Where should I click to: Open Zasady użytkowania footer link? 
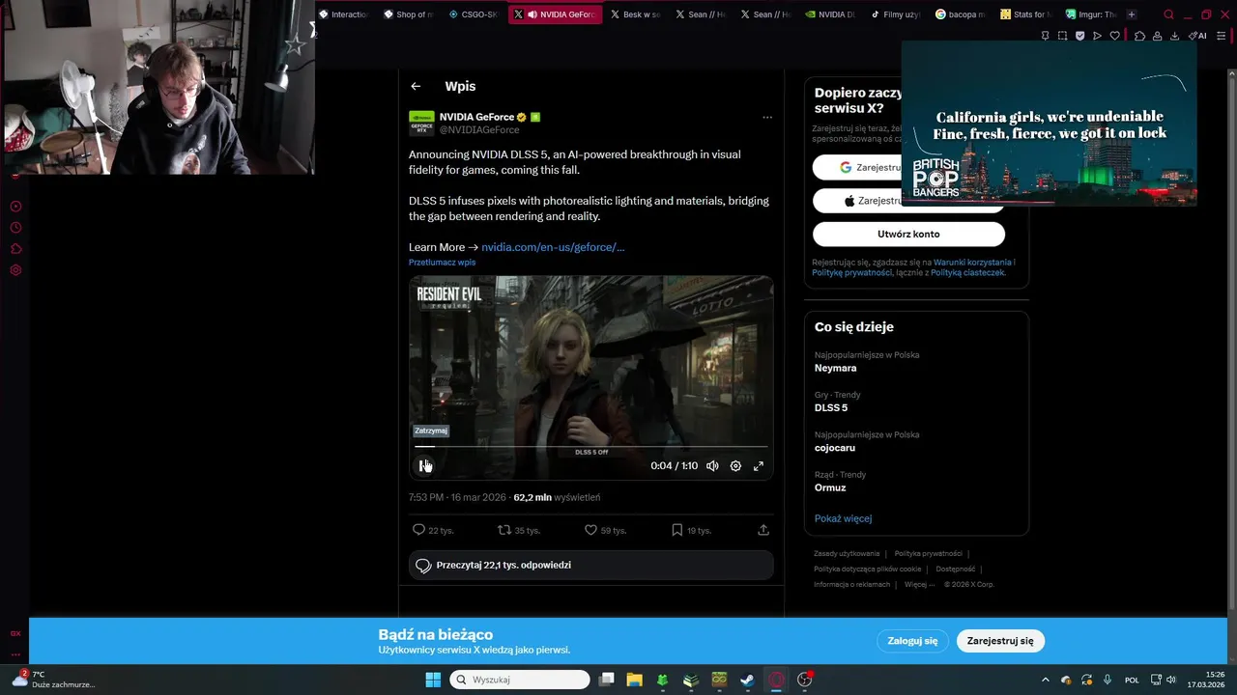[847, 554]
